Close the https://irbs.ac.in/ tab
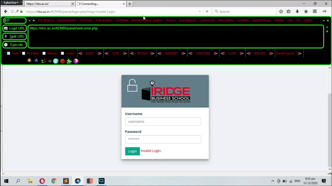Image resolution: width=332 pixels, height=186 pixels. coord(73,4)
